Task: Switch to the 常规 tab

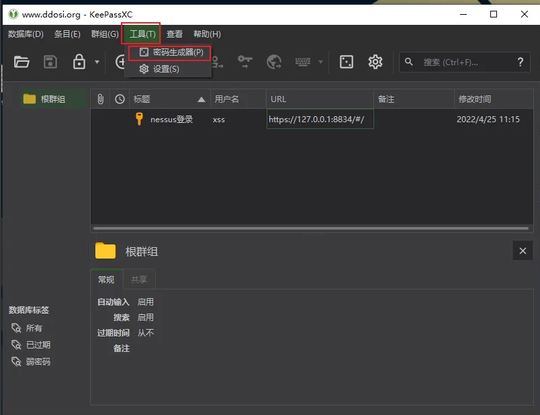Action: pyautogui.click(x=106, y=279)
